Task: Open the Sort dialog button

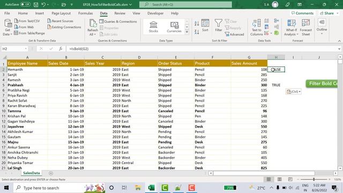Action: pos(205,25)
